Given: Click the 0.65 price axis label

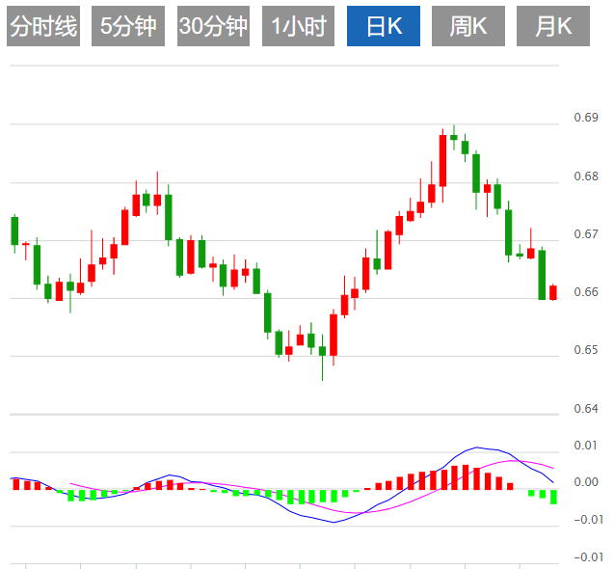Looking at the screenshot, I should click(x=586, y=350).
